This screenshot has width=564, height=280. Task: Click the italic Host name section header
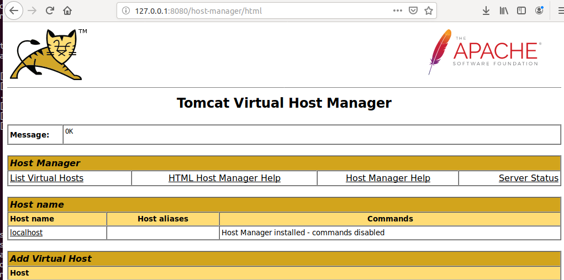coord(284,204)
